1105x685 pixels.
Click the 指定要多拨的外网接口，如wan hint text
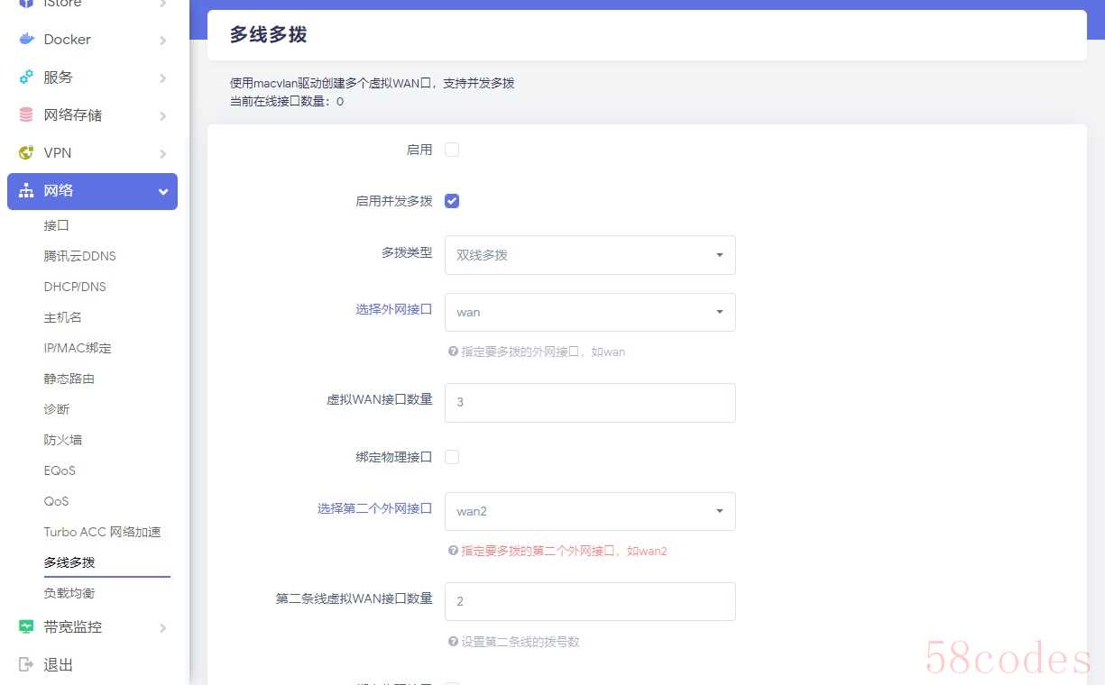543,352
